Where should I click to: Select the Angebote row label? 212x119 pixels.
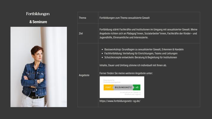[x=84, y=75]
